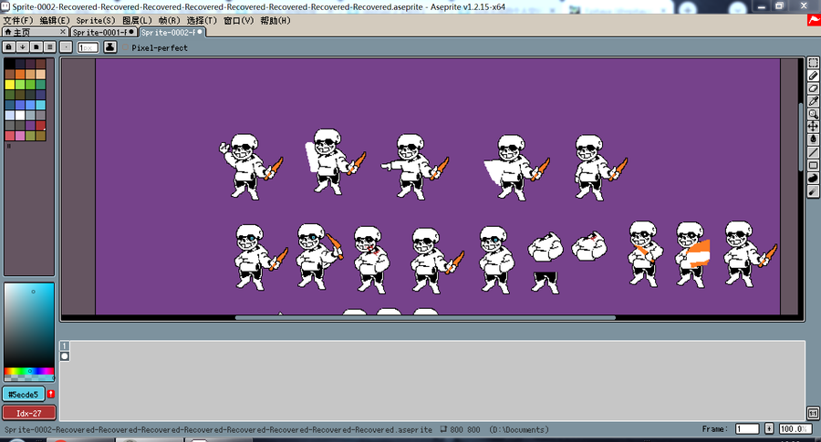Pick the pink palette swatch

click(20, 136)
